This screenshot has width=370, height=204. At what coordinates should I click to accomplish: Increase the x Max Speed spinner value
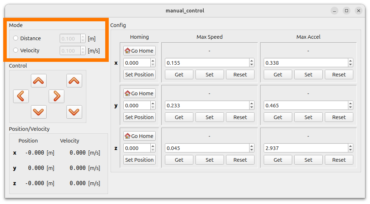[x=252, y=61]
